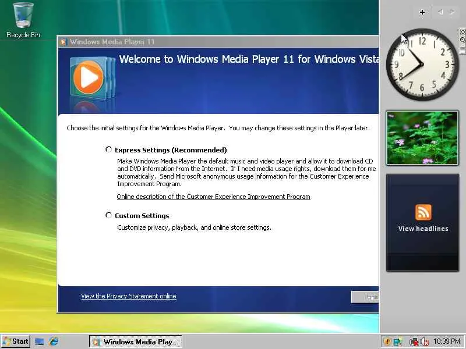Click the Finish button

(x=365, y=297)
